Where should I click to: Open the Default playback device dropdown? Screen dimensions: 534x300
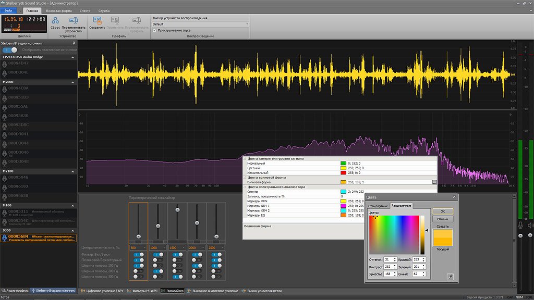[246, 23]
